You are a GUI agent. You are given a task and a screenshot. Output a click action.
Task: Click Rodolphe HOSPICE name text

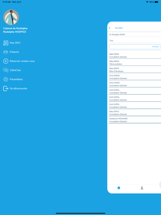[x=15, y=32]
